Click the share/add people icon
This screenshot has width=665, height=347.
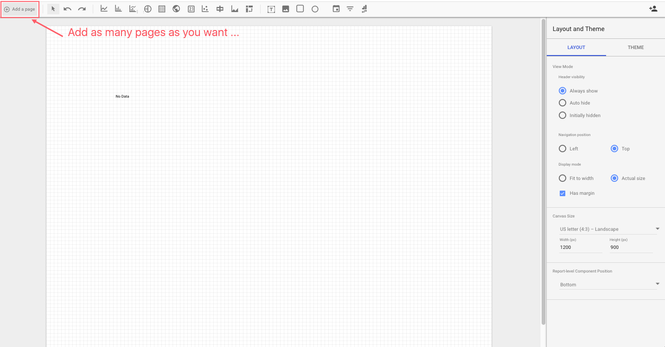point(653,8)
